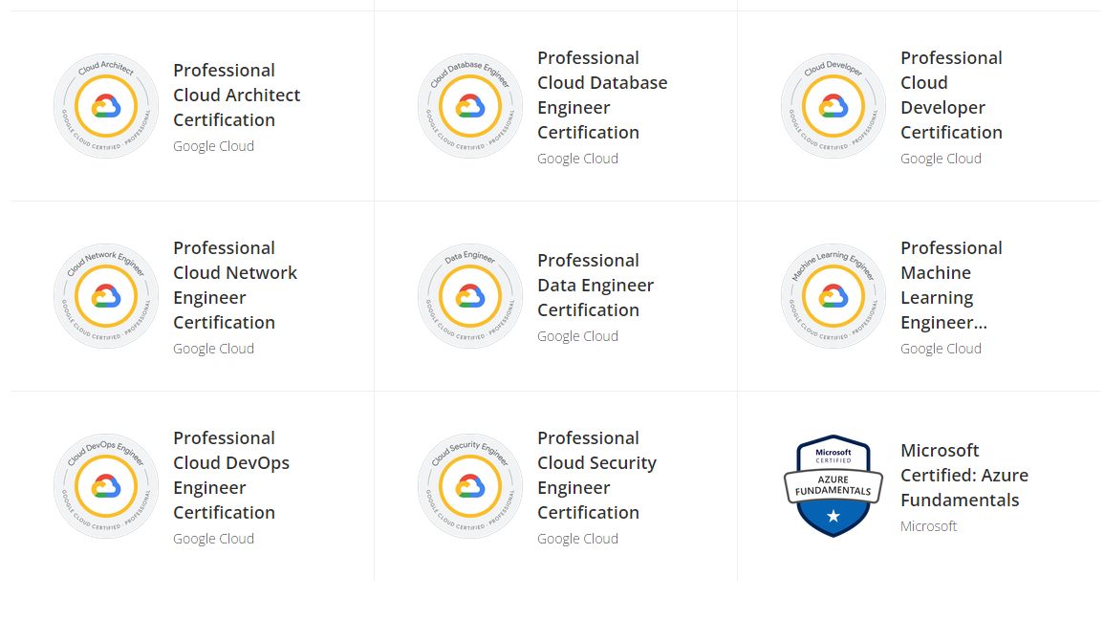Viewport: 1104px width, 639px height.
Task: Click the Azure Fundamentals shield badge
Action: [x=833, y=485]
